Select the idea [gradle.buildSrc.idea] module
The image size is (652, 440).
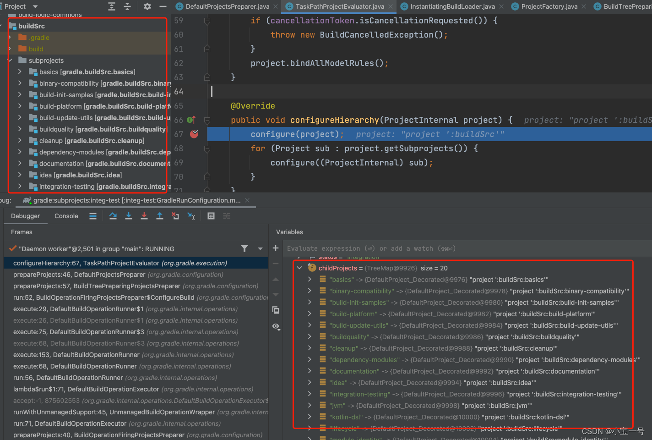tap(81, 175)
